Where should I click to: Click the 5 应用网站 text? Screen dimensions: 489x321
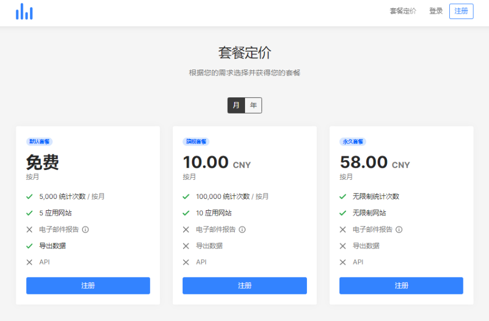(55, 213)
